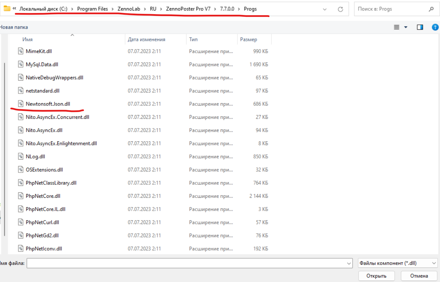The image size is (440, 282).
Task: Click the PhpNetClassLibrary.dll file icon
Action: coord(21,183)
